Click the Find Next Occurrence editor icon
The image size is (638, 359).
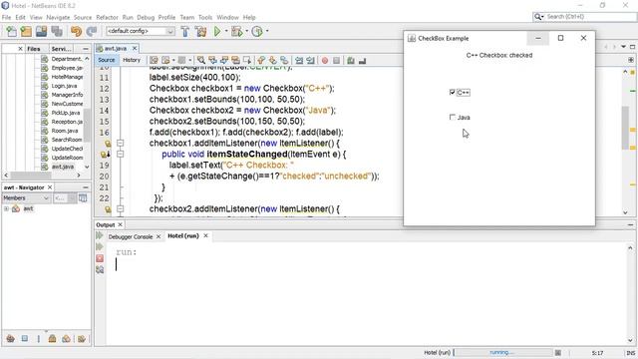223,60
